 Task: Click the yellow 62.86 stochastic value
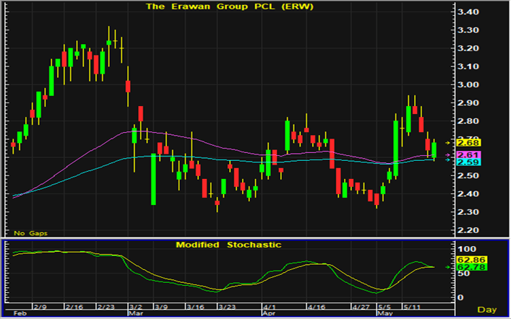point(471,260)
